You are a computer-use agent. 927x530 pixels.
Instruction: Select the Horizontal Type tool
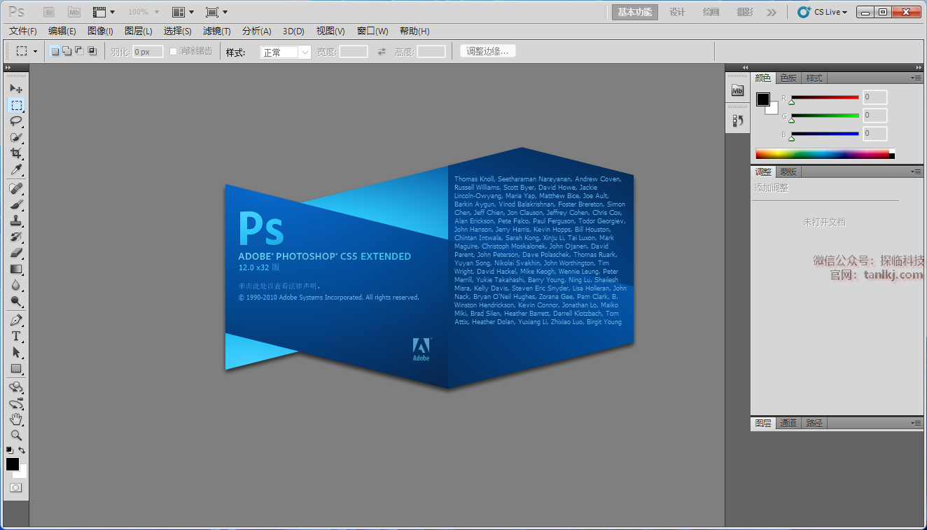[x=16, y=336]
